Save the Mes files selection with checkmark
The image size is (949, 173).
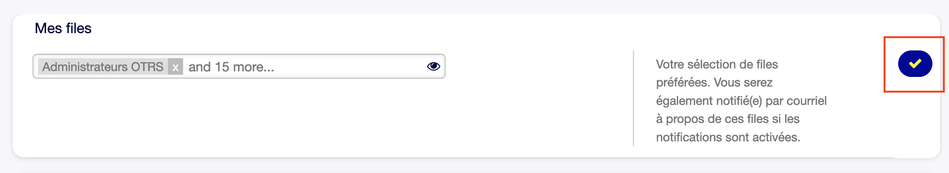915,64
